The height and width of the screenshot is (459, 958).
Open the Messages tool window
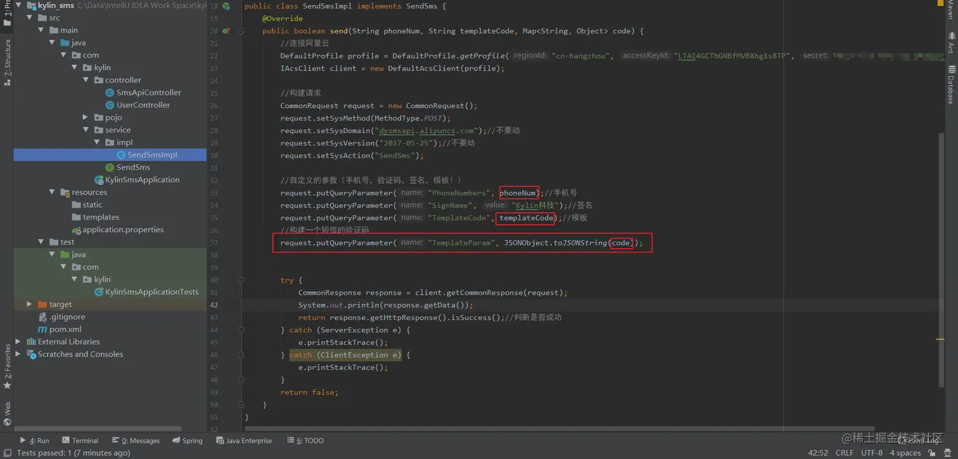pyautogui.click(x=136, y=441)
